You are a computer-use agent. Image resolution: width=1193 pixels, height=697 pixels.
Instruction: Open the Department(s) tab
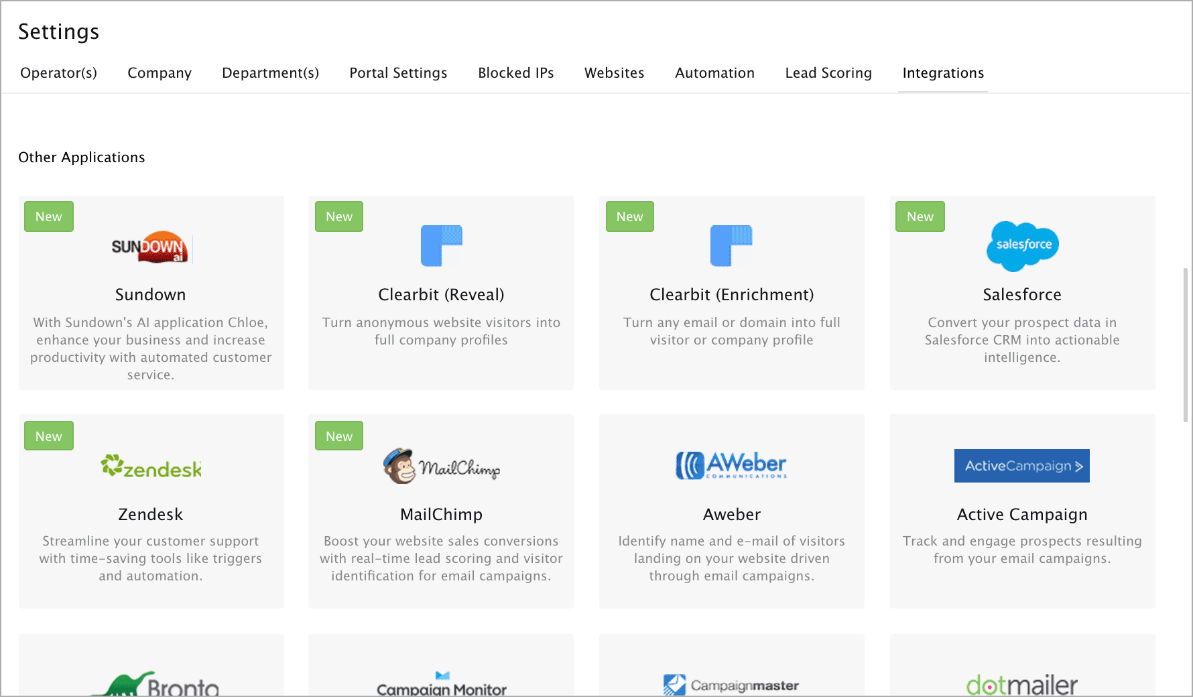coord(271,73)
